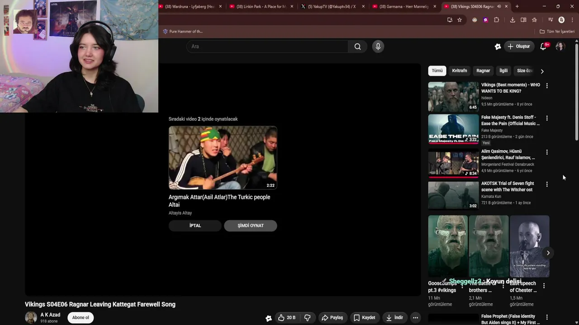Open the purple extension icon
Viewport: 579px width, 325px height.
(485, 20)
